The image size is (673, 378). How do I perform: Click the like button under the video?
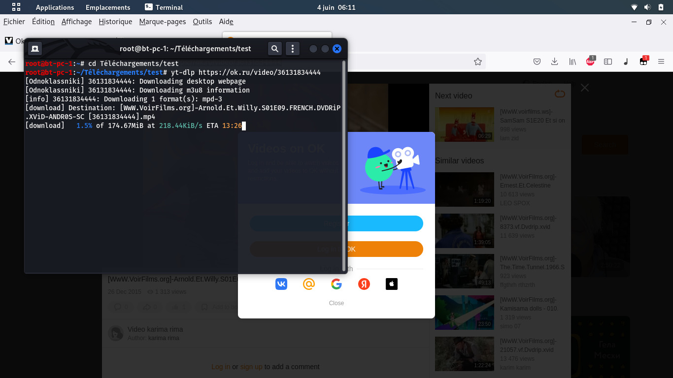tap(179, 307)
